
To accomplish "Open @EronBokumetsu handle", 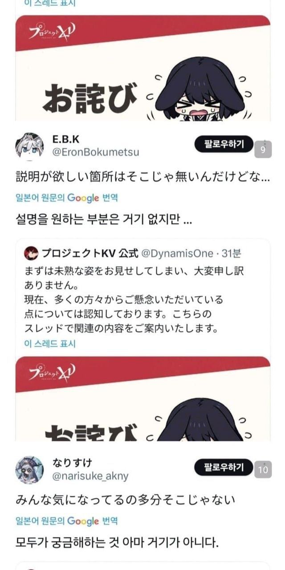I will tap(96, 152).
